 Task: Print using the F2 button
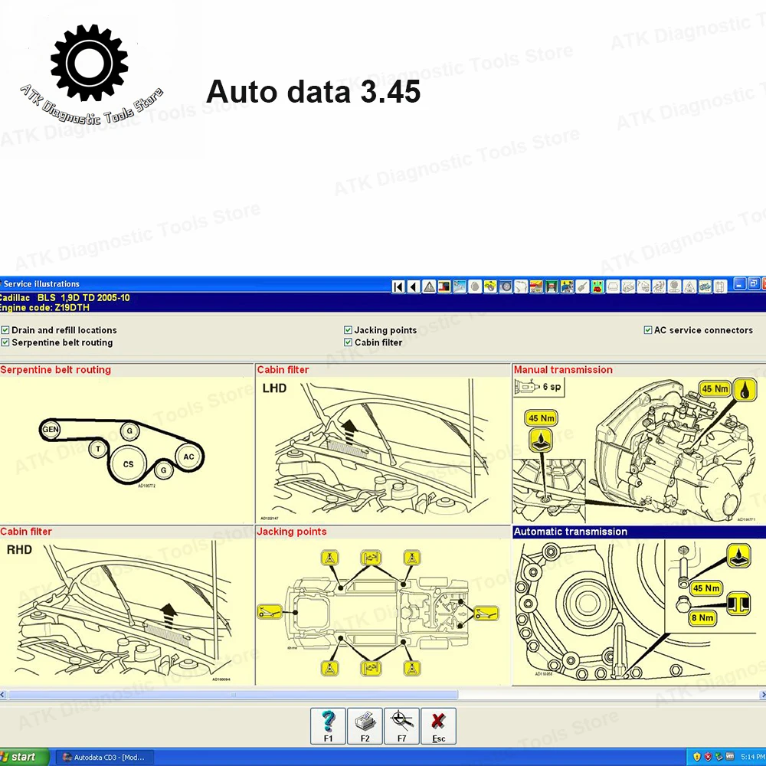(x=365, y=726)
